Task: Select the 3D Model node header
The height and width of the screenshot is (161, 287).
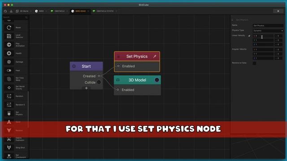Action: tap(137, 80)
